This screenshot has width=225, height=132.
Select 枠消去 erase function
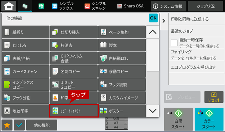(x=74, y=45)
